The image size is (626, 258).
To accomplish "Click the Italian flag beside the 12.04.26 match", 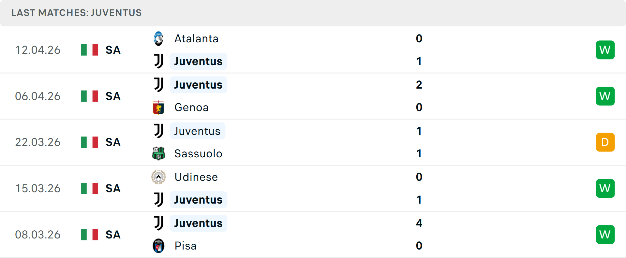I will [89, 50].
